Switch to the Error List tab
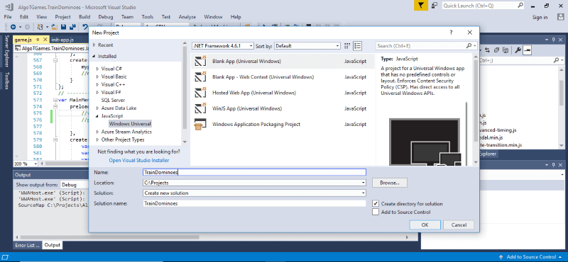The width and height of the screenshot is (568, 262). (27, 245)
